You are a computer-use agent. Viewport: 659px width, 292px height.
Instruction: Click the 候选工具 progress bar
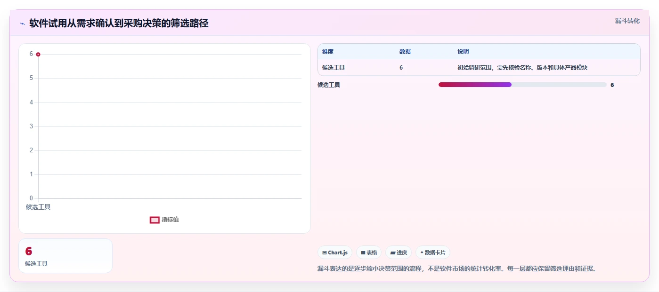click(x=522, y=85)
